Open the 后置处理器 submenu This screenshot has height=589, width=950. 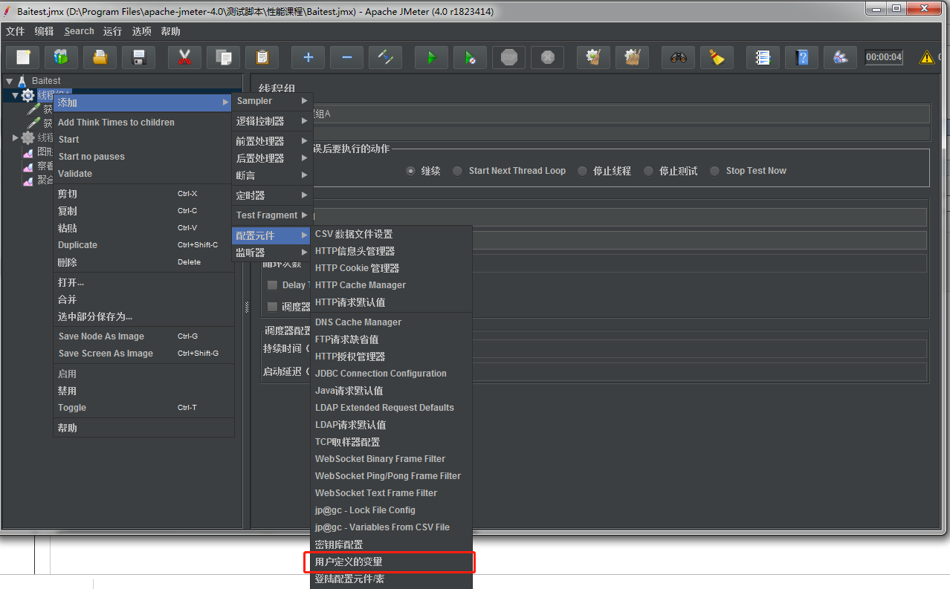click(x=272, y=158)
